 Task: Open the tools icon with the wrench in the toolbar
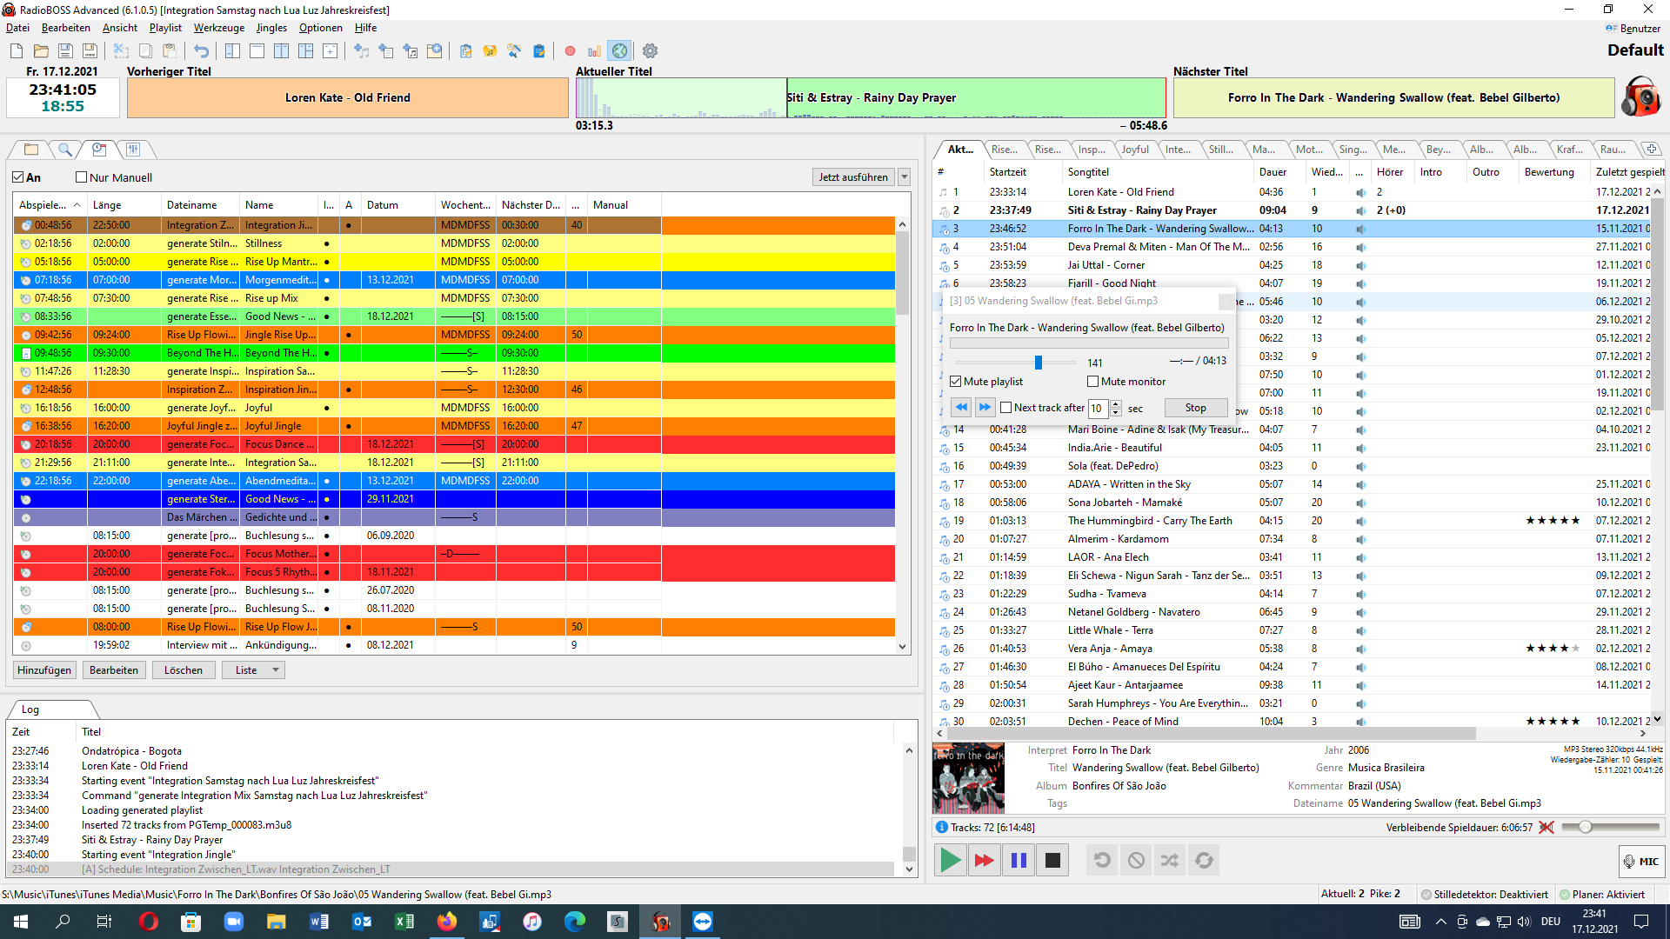click(x=514, y=51)
